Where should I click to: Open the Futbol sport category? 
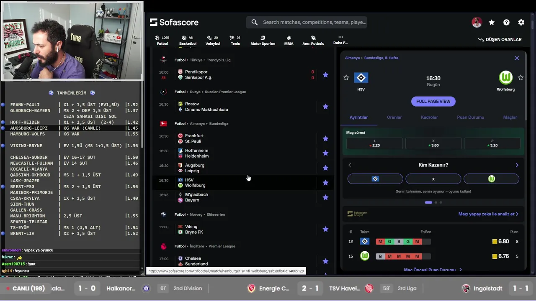(162, 41)
